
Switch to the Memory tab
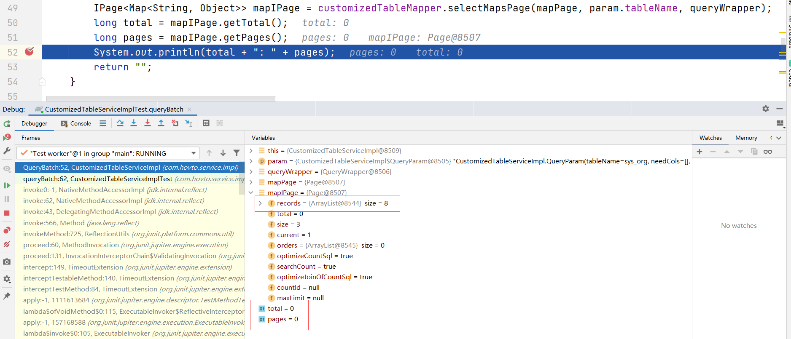(x=746, y=138)
